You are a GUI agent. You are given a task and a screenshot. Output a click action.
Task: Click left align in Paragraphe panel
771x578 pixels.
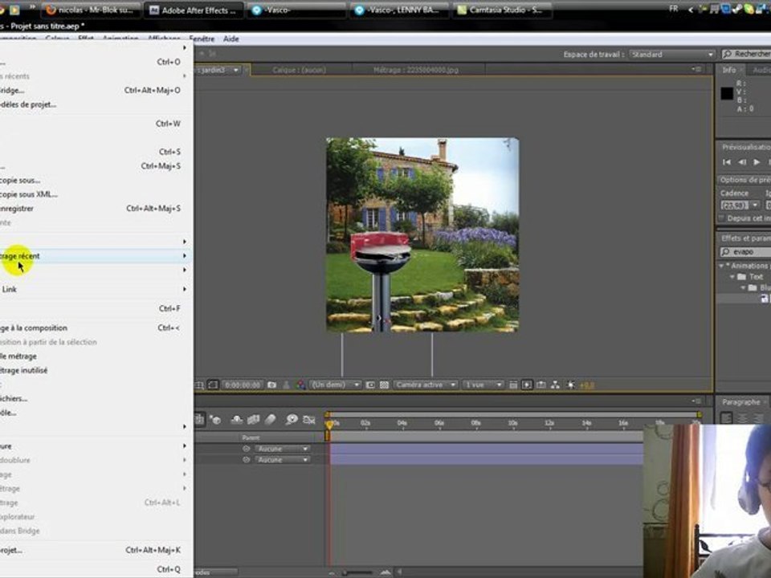coord(726,417)
